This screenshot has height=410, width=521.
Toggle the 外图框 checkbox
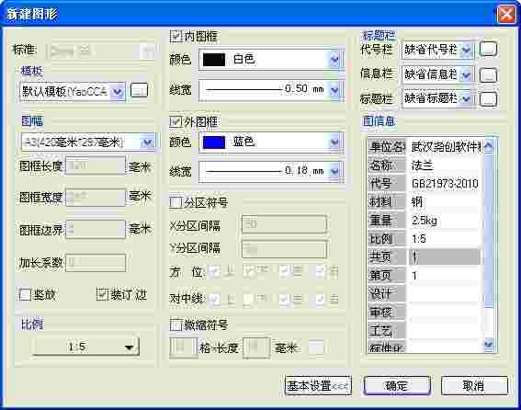(x=176, y=122)
